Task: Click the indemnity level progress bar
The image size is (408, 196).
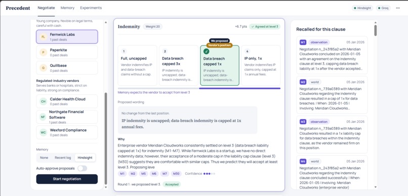Action: [x=199, y=88]
